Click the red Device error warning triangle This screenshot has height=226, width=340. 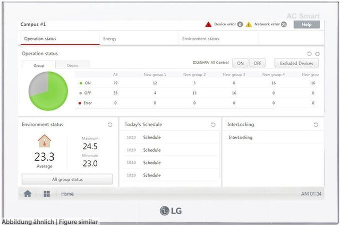[208, 24]
